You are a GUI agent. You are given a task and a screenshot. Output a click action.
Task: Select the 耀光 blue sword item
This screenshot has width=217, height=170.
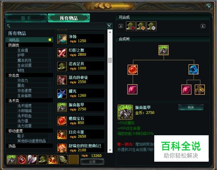coord(80,94)
